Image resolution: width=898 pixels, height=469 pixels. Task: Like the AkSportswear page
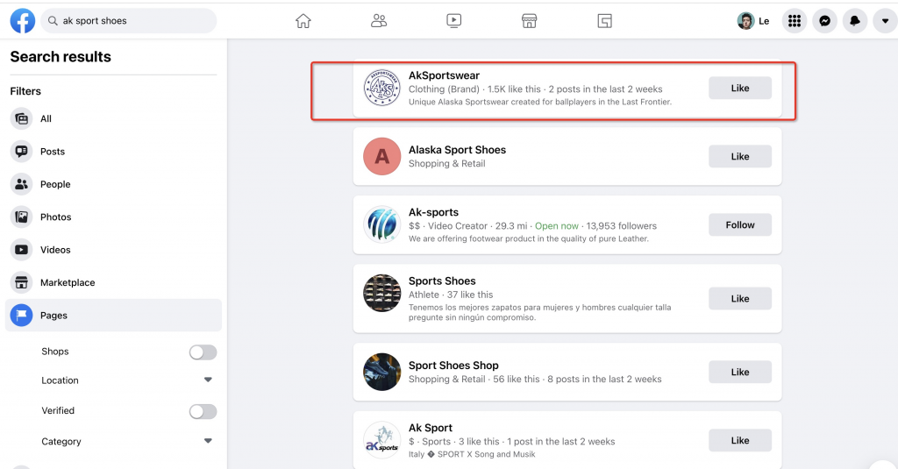[x=740, y=89]
